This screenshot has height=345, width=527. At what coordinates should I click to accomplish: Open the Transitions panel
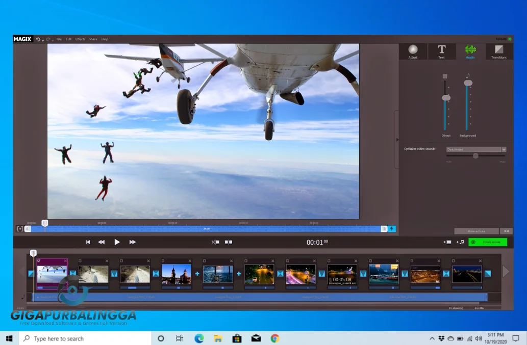point(498,51)
